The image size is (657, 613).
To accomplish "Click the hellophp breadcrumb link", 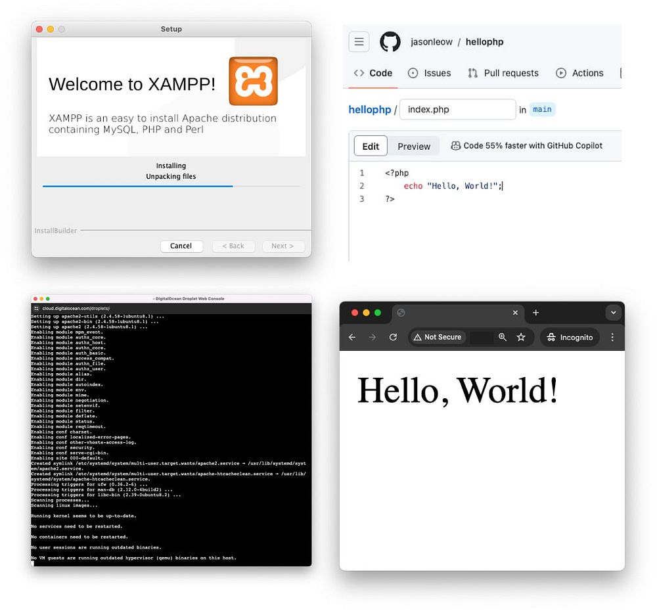I will coord(369,109).
